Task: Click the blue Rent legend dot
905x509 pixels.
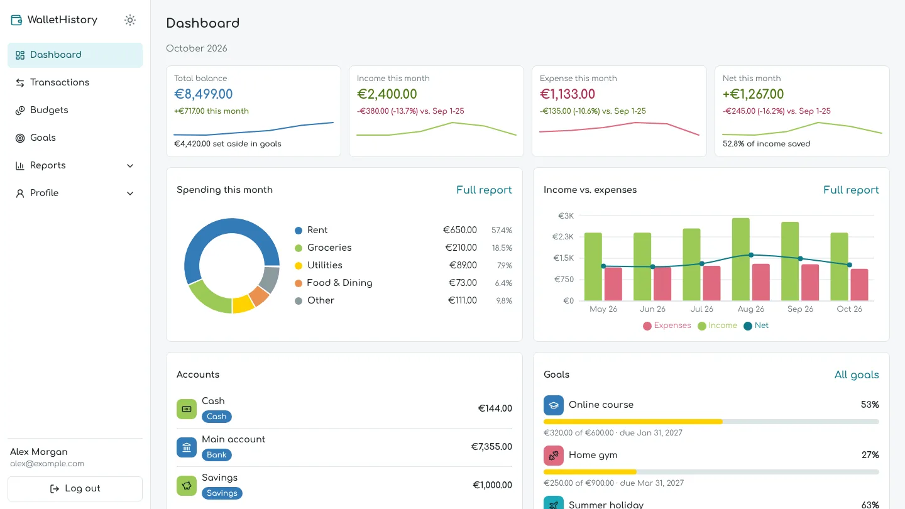Action: [x=299, y=231]
